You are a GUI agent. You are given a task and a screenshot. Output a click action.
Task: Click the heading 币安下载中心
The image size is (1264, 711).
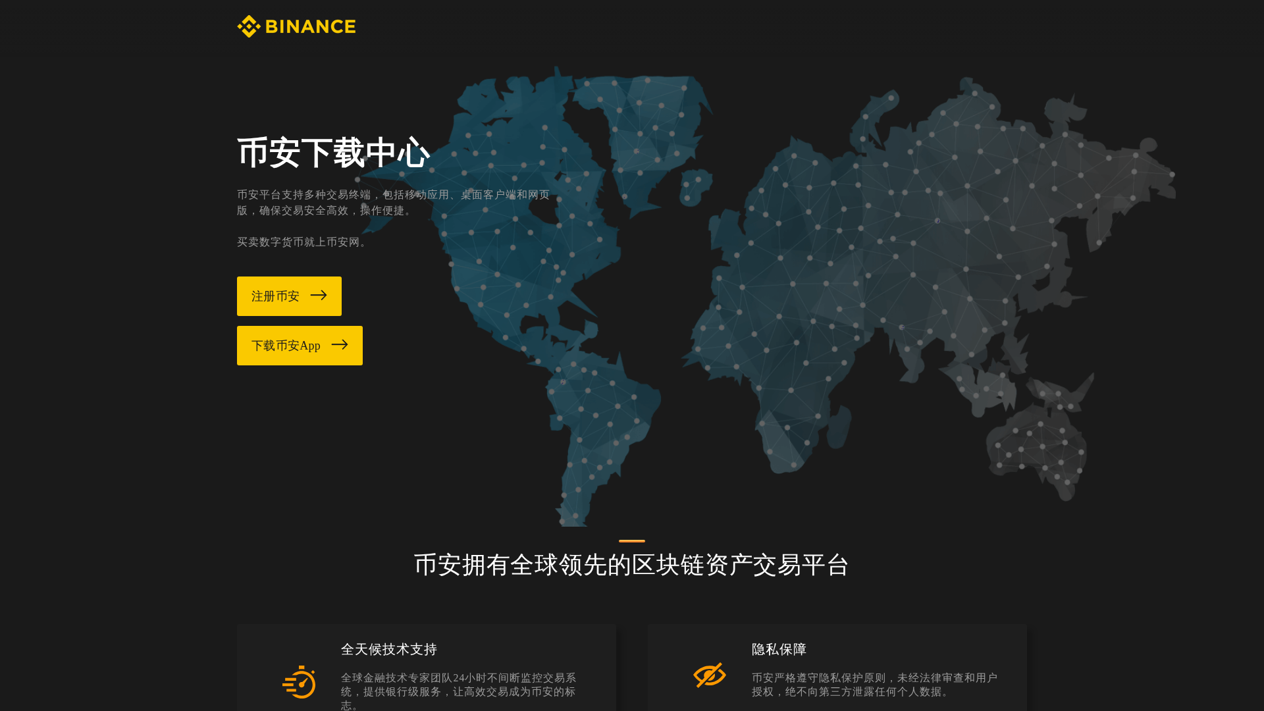(333, 153)
